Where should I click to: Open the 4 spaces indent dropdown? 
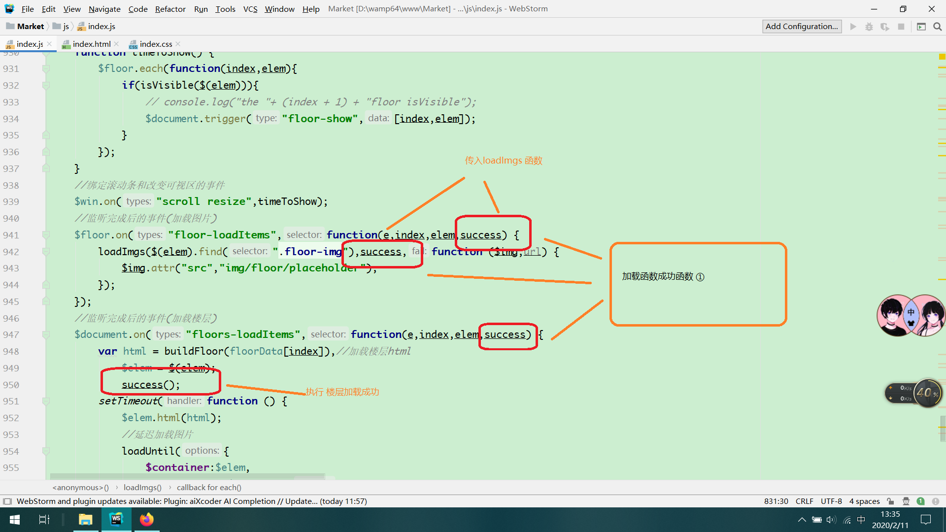coord(864,501)
